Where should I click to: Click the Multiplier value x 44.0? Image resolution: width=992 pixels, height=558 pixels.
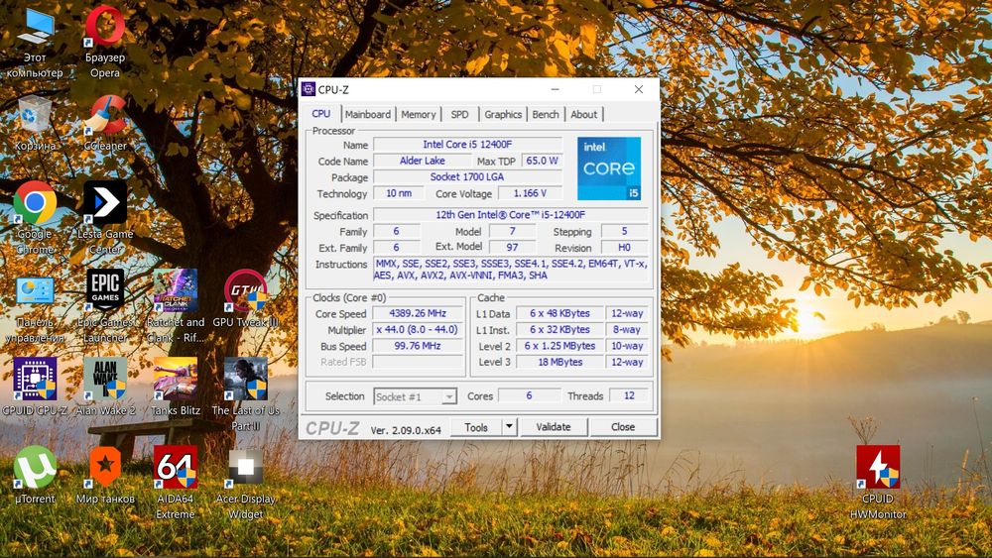click(418, 330)
